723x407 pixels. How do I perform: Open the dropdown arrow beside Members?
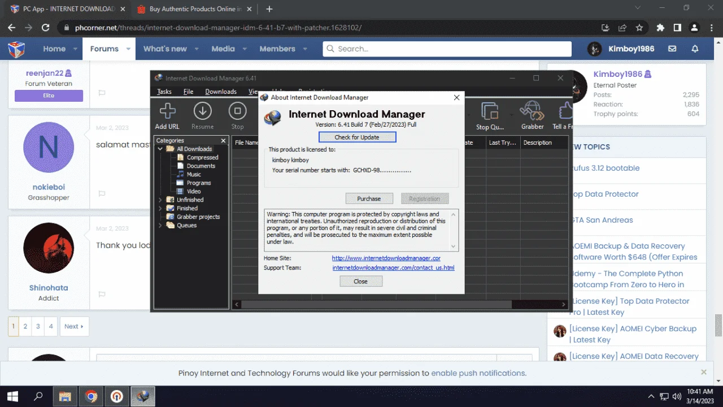[x=305, y=49]
